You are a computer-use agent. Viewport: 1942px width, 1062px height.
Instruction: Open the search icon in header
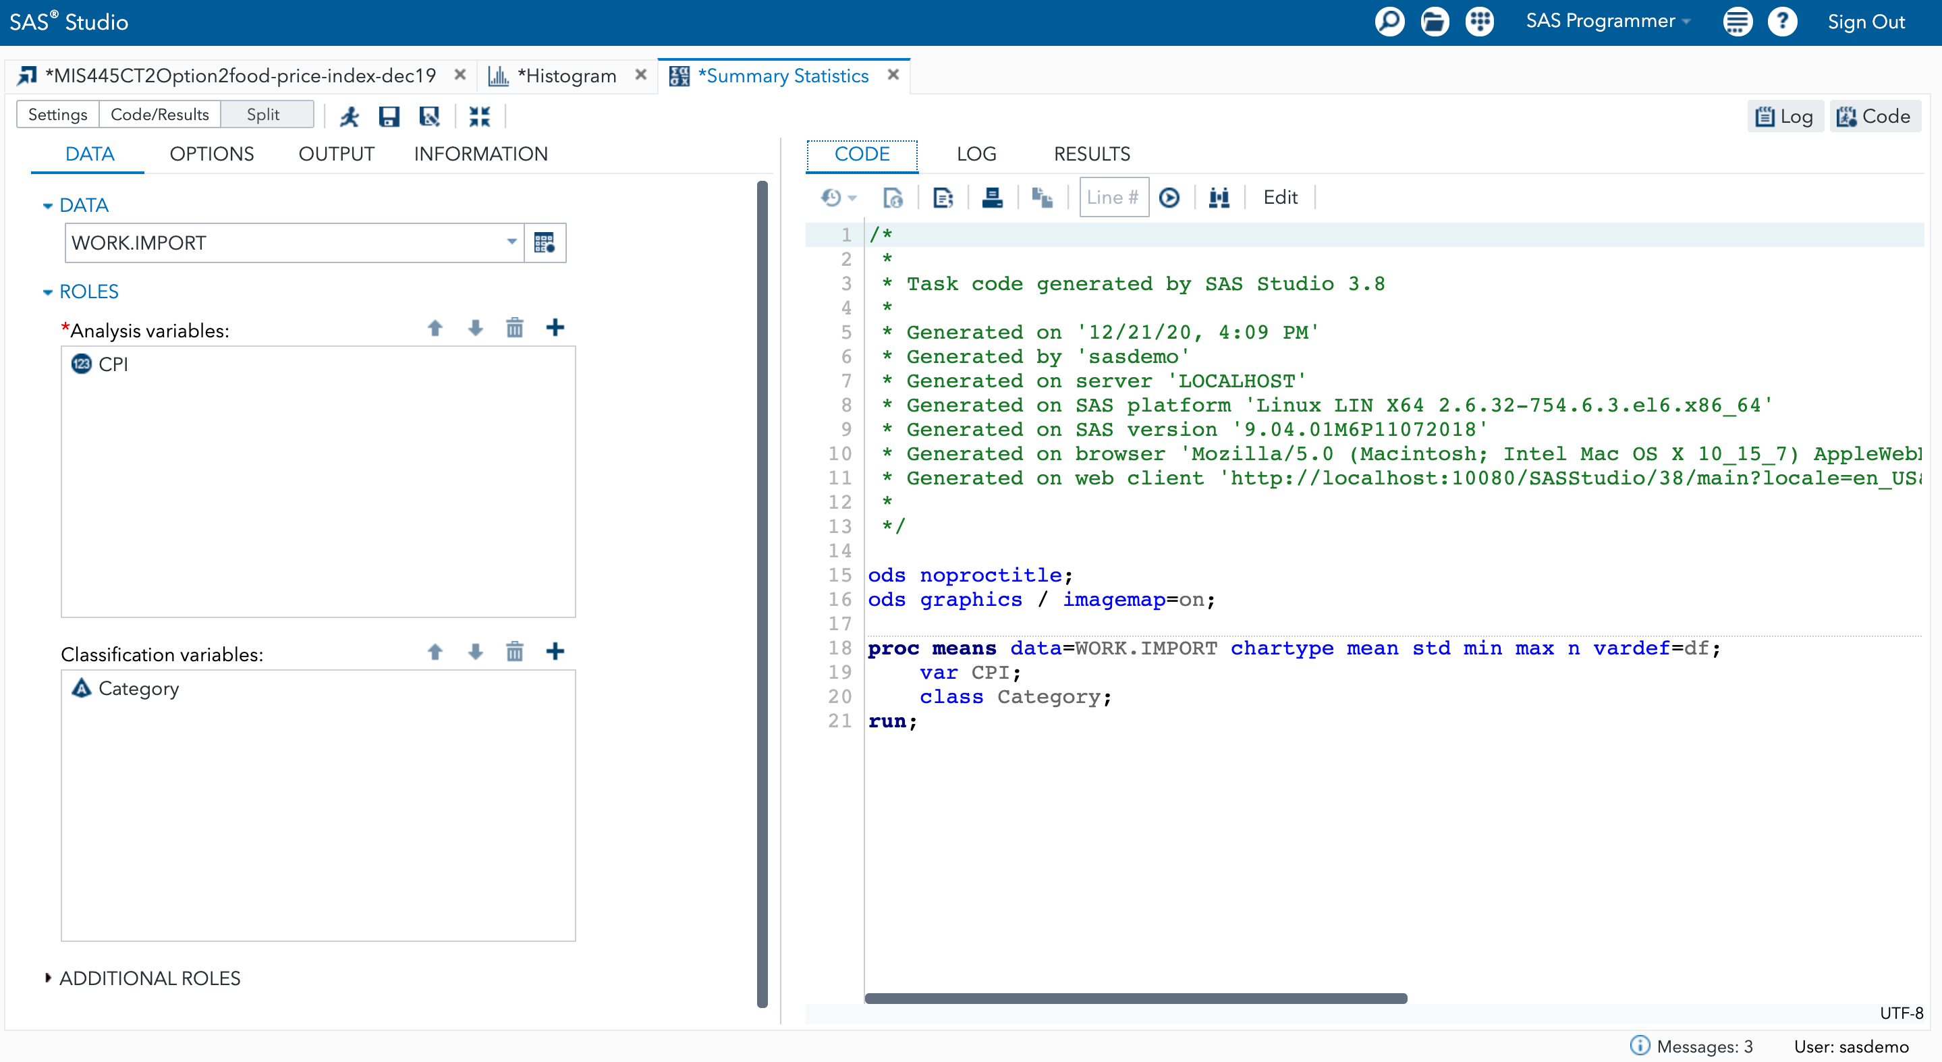point(1389,22)
